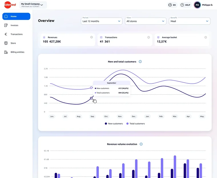
Task: Click the Store shop icon
Action: click(x=6, y=43)
